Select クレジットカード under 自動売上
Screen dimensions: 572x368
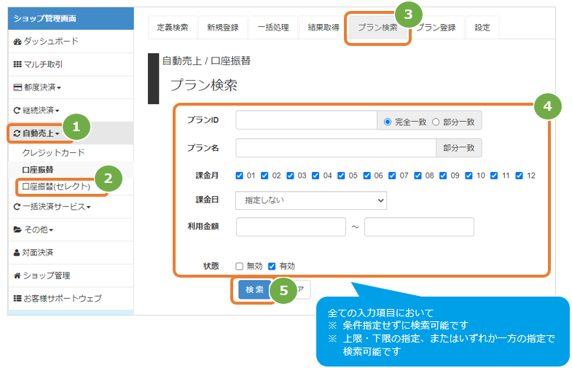[x=53, y=152]
